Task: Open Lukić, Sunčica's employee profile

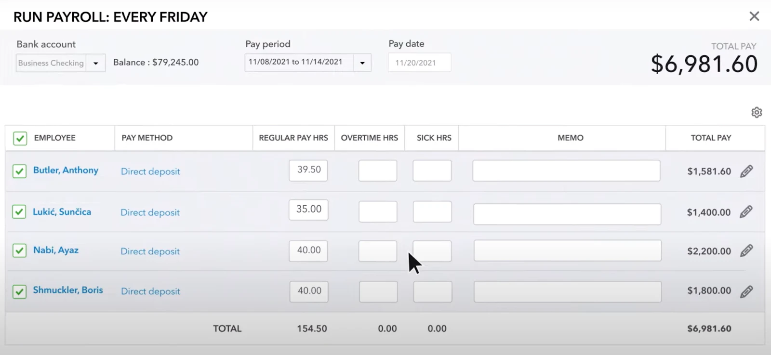Action: coord(62,211)
